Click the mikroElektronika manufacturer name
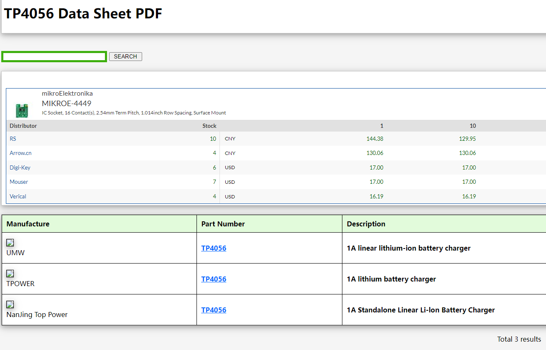 click(x=67, y=94)
